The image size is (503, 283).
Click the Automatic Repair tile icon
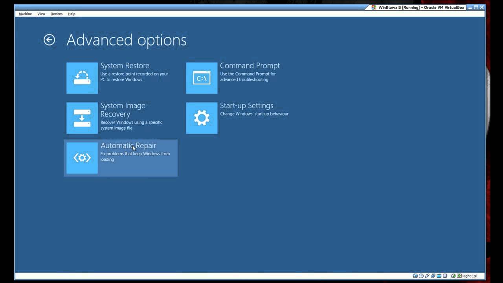click(82, 158)
